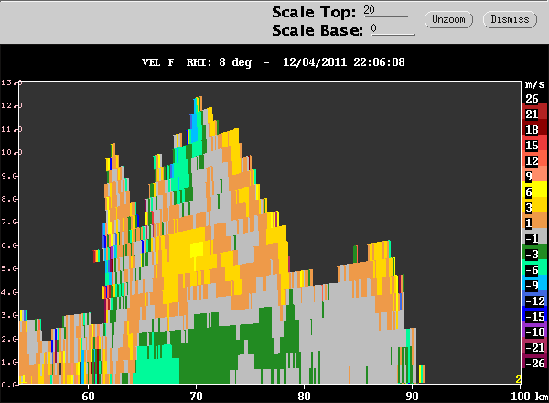
Task: Focus the Scale Top input field
Action: click(385, 11)
